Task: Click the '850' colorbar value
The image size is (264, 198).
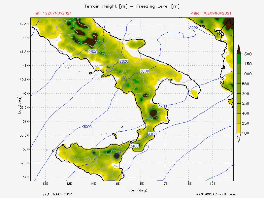Action: click(246, 84)
